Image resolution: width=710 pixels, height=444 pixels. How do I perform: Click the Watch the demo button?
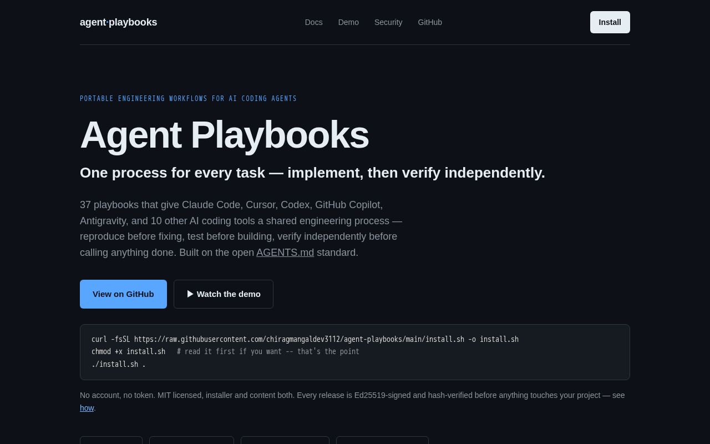click(x=224, y=294)
